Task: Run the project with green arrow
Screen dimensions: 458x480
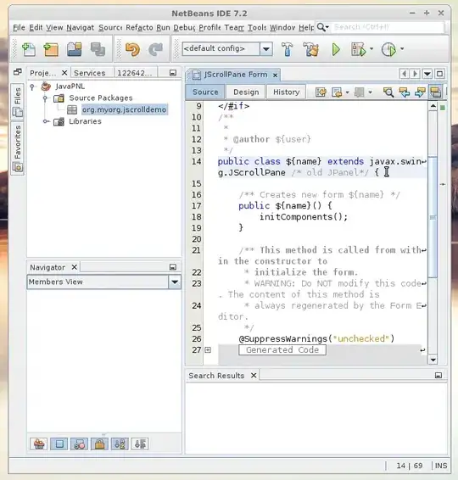Action: tap(336, 49)
